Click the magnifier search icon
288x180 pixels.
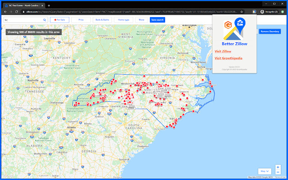coord(45,20)
